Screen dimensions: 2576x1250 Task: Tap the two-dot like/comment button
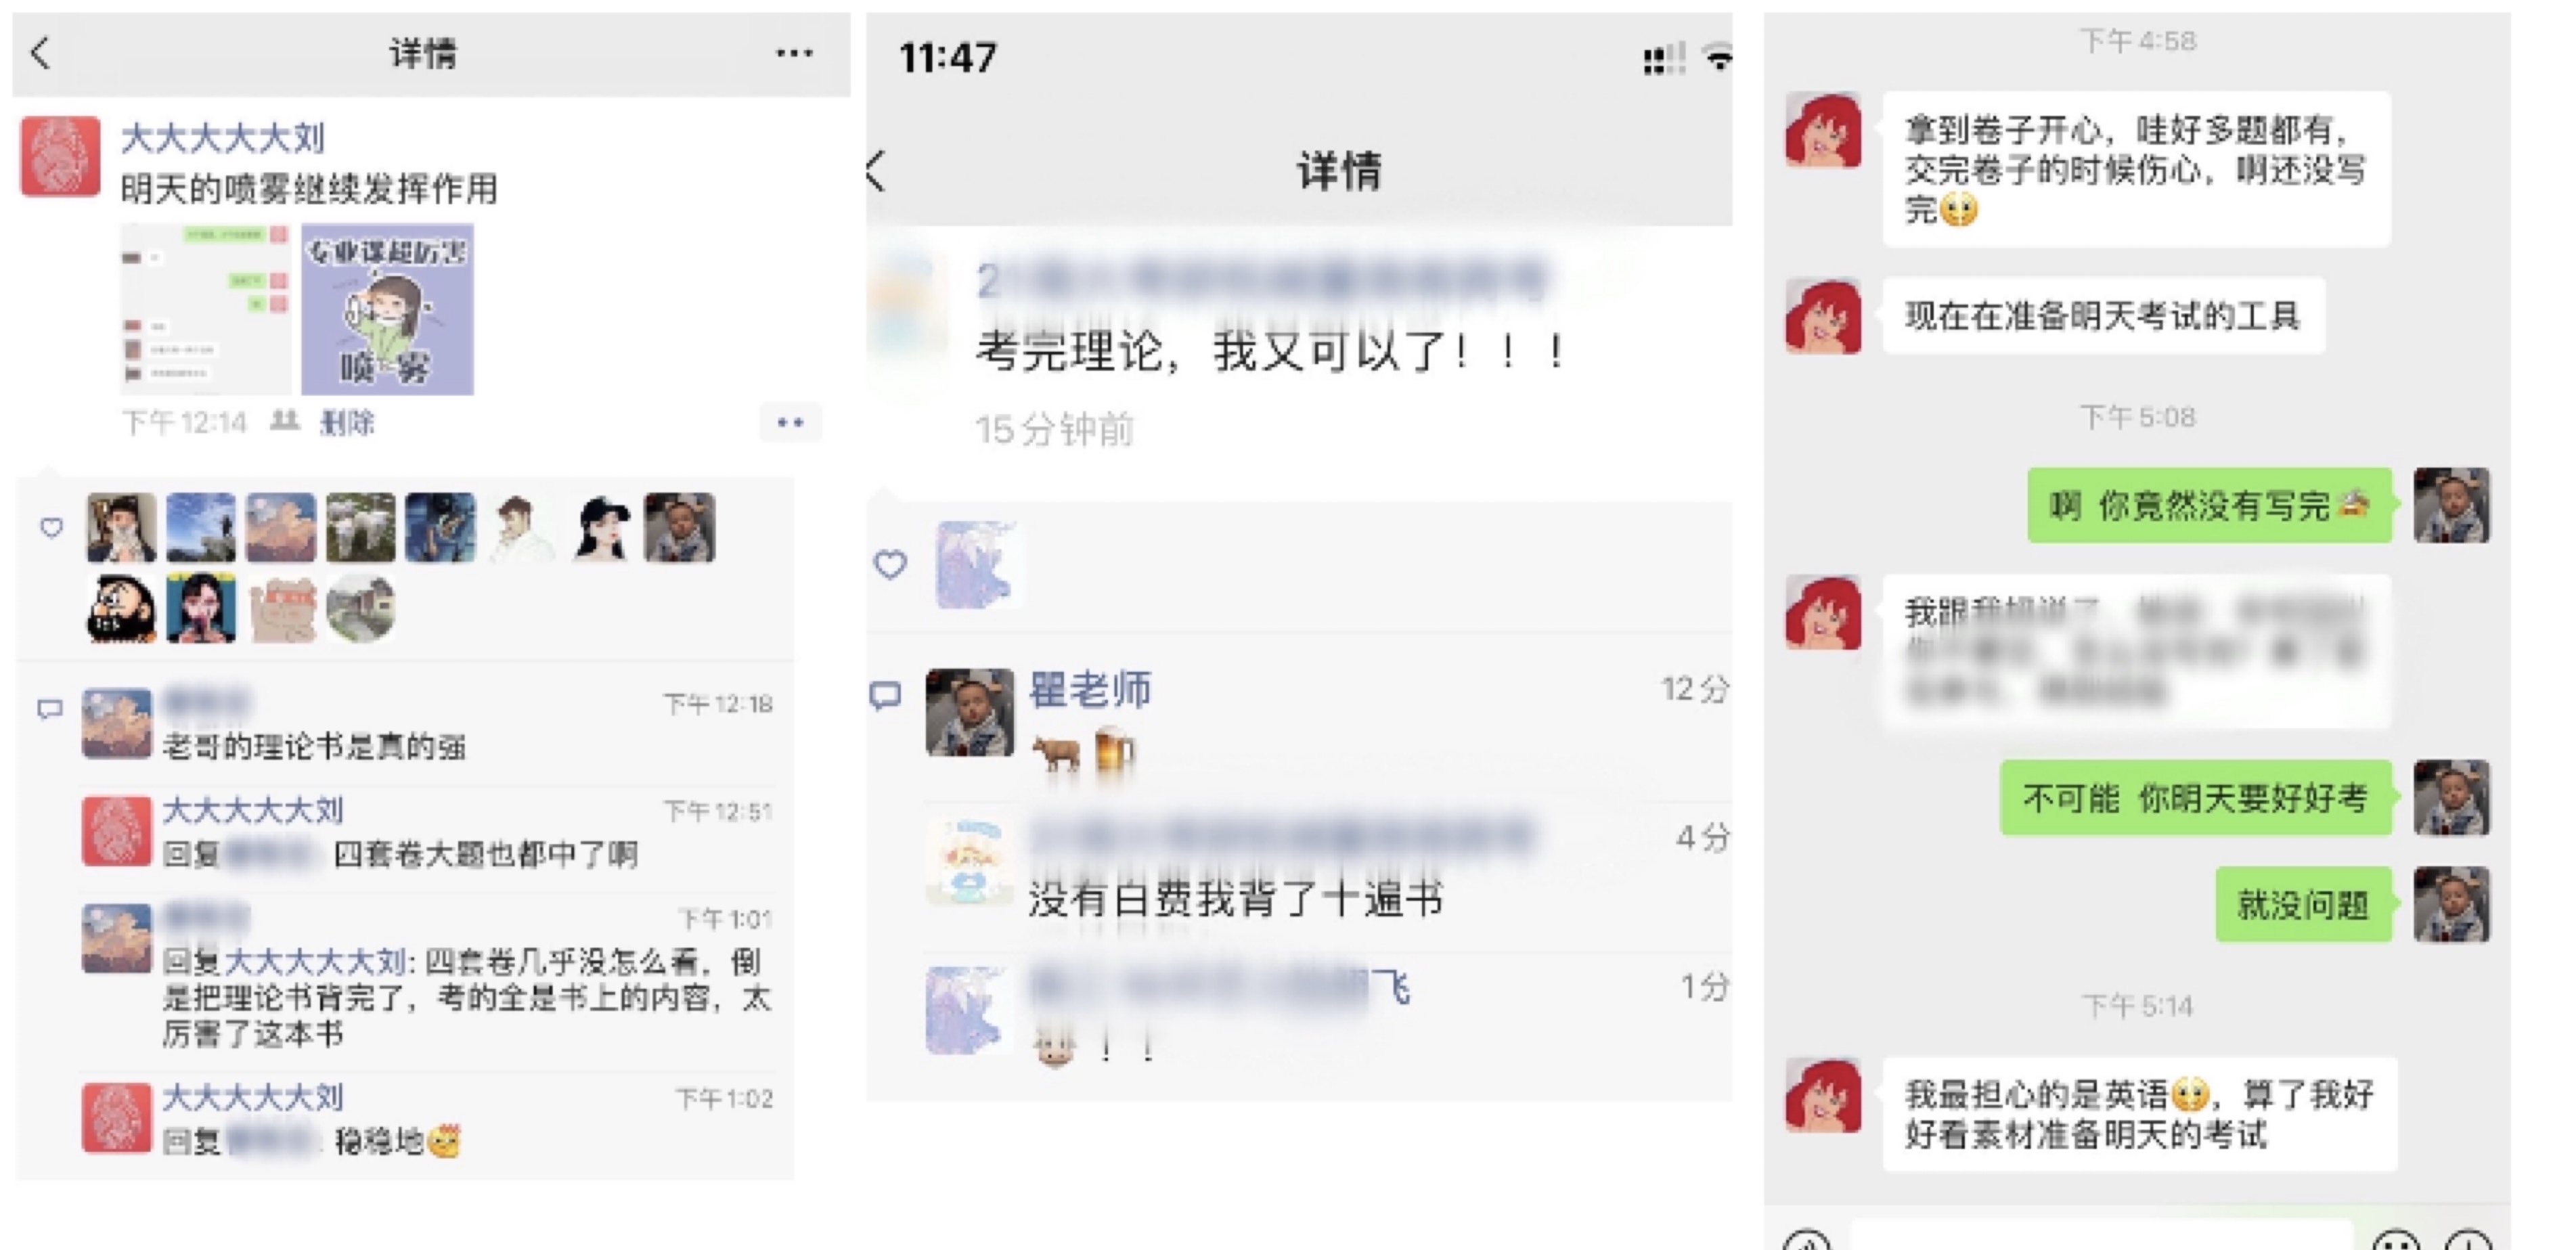tap(790, 422)
